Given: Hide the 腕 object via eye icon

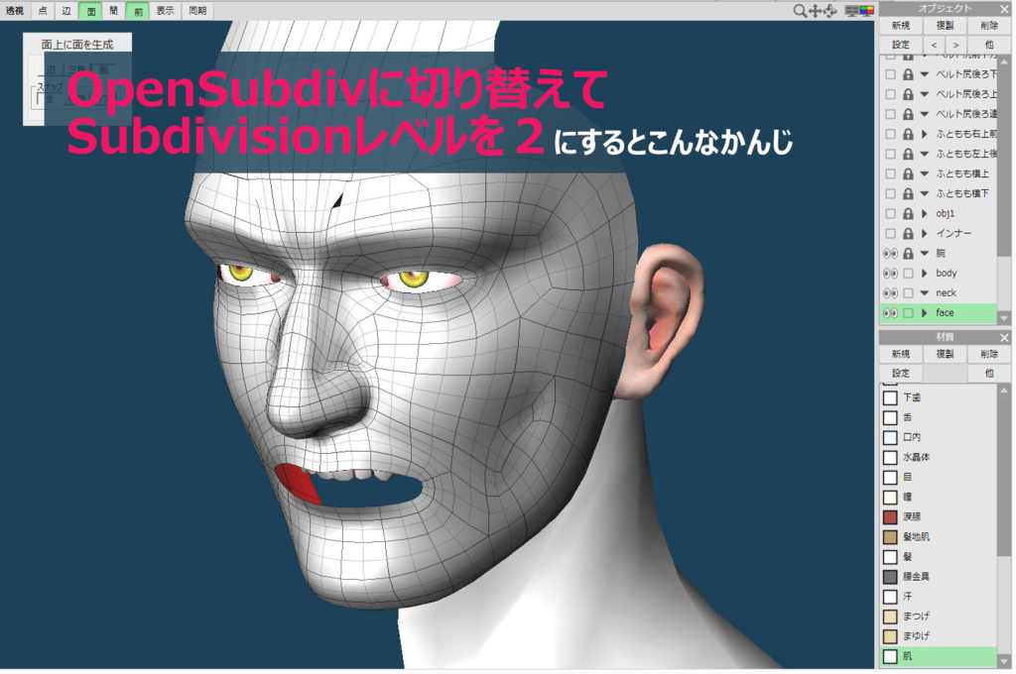Looking at the screenshot, I should pos(891,253).
